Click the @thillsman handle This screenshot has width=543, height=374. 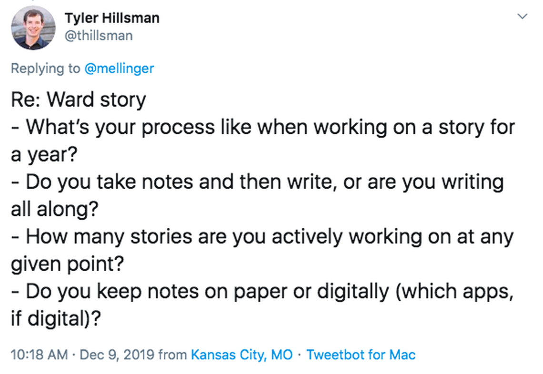(99, 36)
